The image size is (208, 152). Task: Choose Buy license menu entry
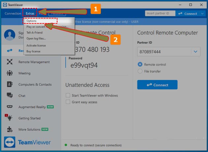[33, 51]
